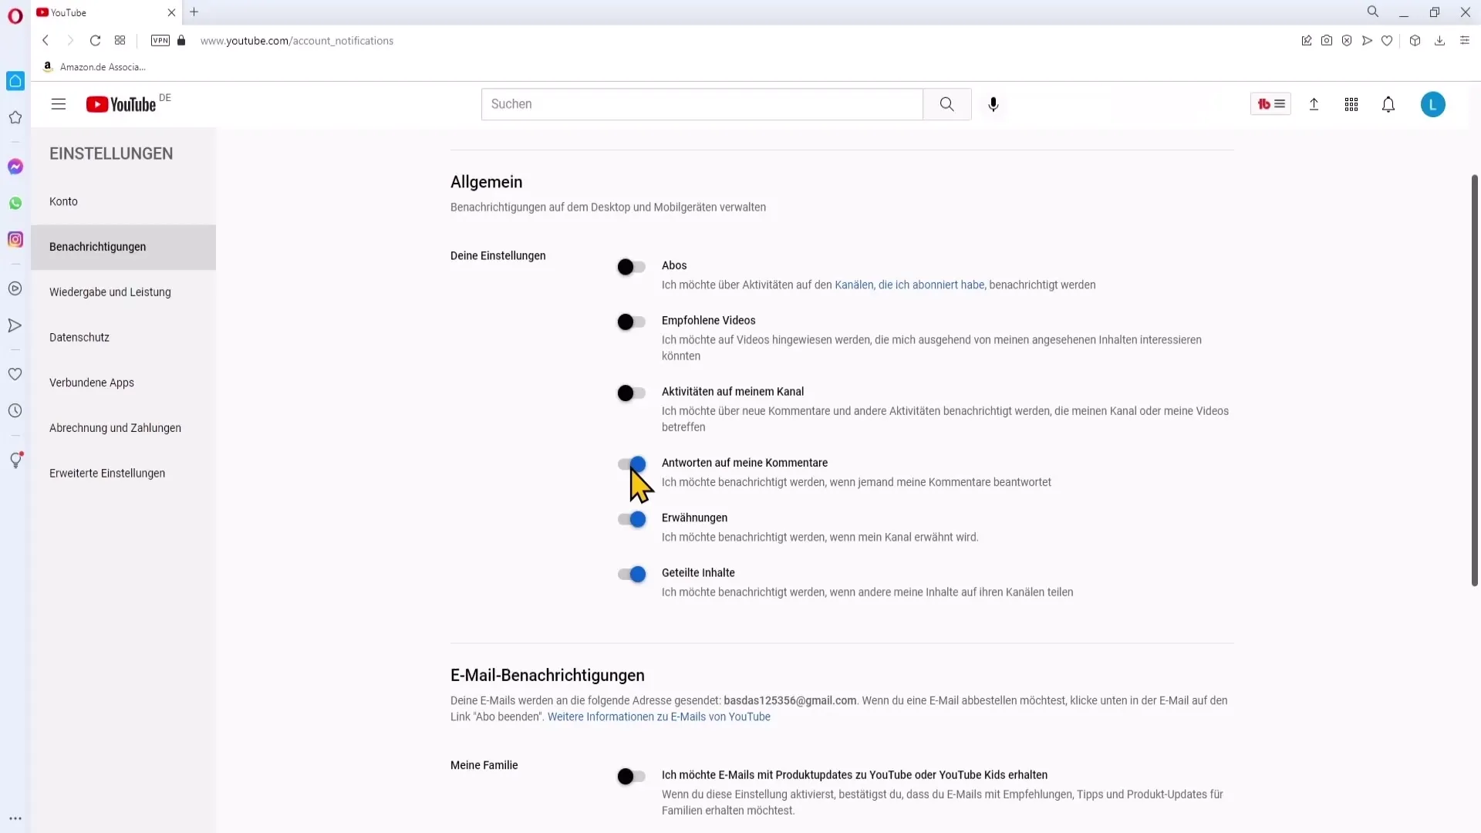Disable Antworten auf meine Kommentare toggle
Viewport: 1481px width, 833px height.
pos(632,464)
